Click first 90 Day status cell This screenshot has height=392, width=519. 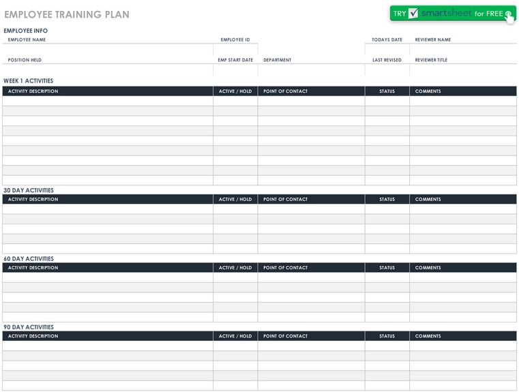[x=387, y=346]
